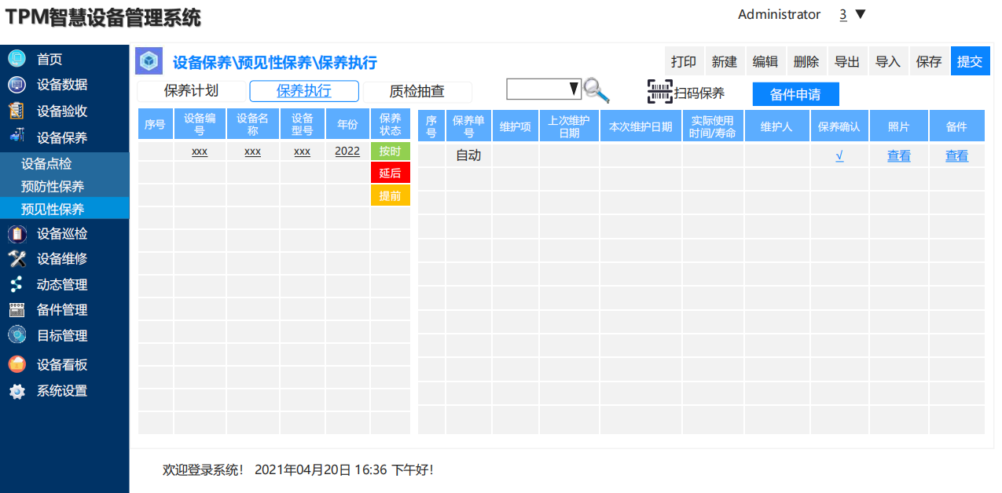Click the 上次维护日期 column header
The height and width of the screenshot is (493, 1002).
click(569, 126)
